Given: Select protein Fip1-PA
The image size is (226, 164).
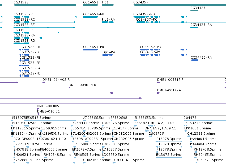Looking at the screenshot, I should (108, 55).
